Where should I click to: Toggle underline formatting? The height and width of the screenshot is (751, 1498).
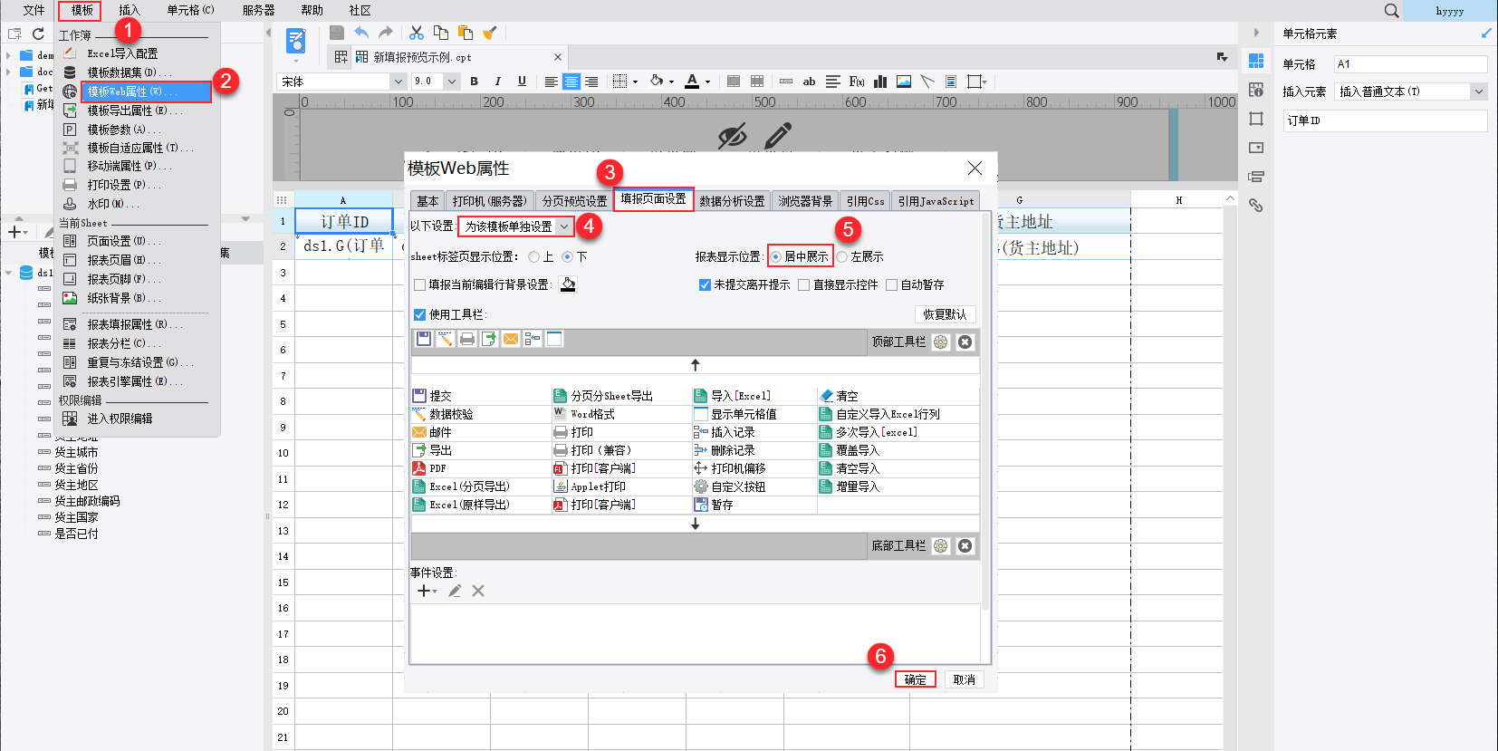[x=522, y=82]
